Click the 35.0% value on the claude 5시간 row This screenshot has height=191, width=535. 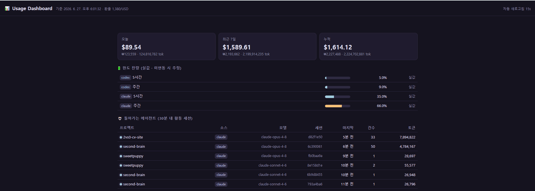click(x=382, y=96)
